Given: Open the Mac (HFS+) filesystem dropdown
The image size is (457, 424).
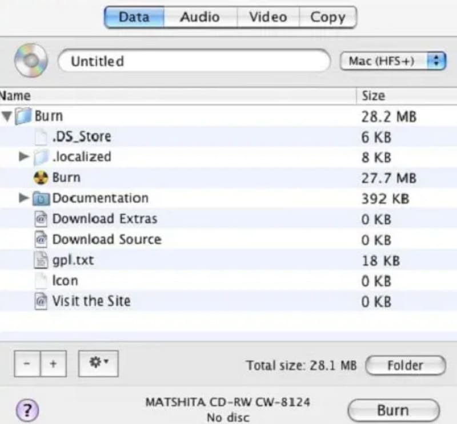Looking at the screenshot, I should (392, 61).
